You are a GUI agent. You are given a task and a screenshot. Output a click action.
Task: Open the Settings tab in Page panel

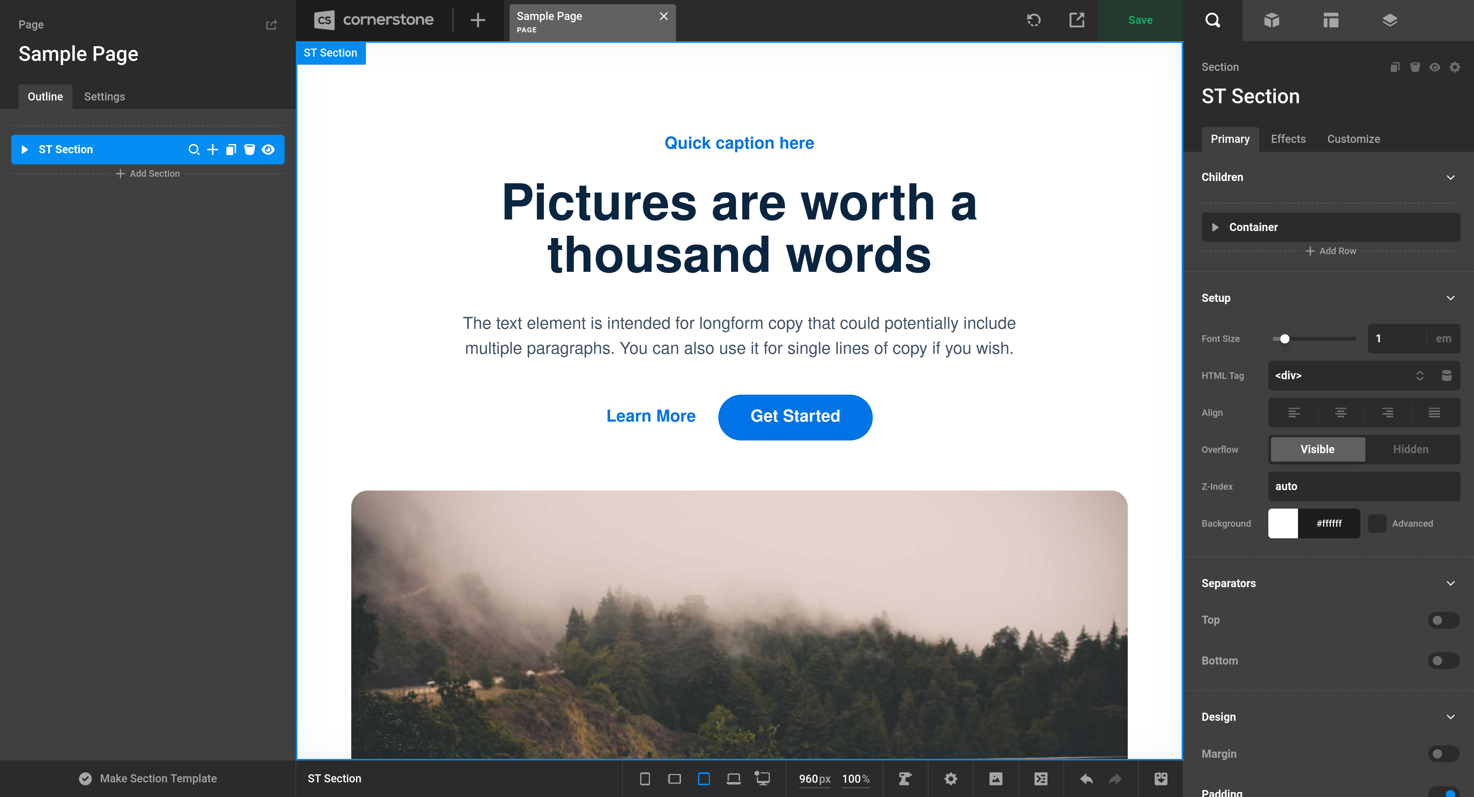click(x=104, y=97)
